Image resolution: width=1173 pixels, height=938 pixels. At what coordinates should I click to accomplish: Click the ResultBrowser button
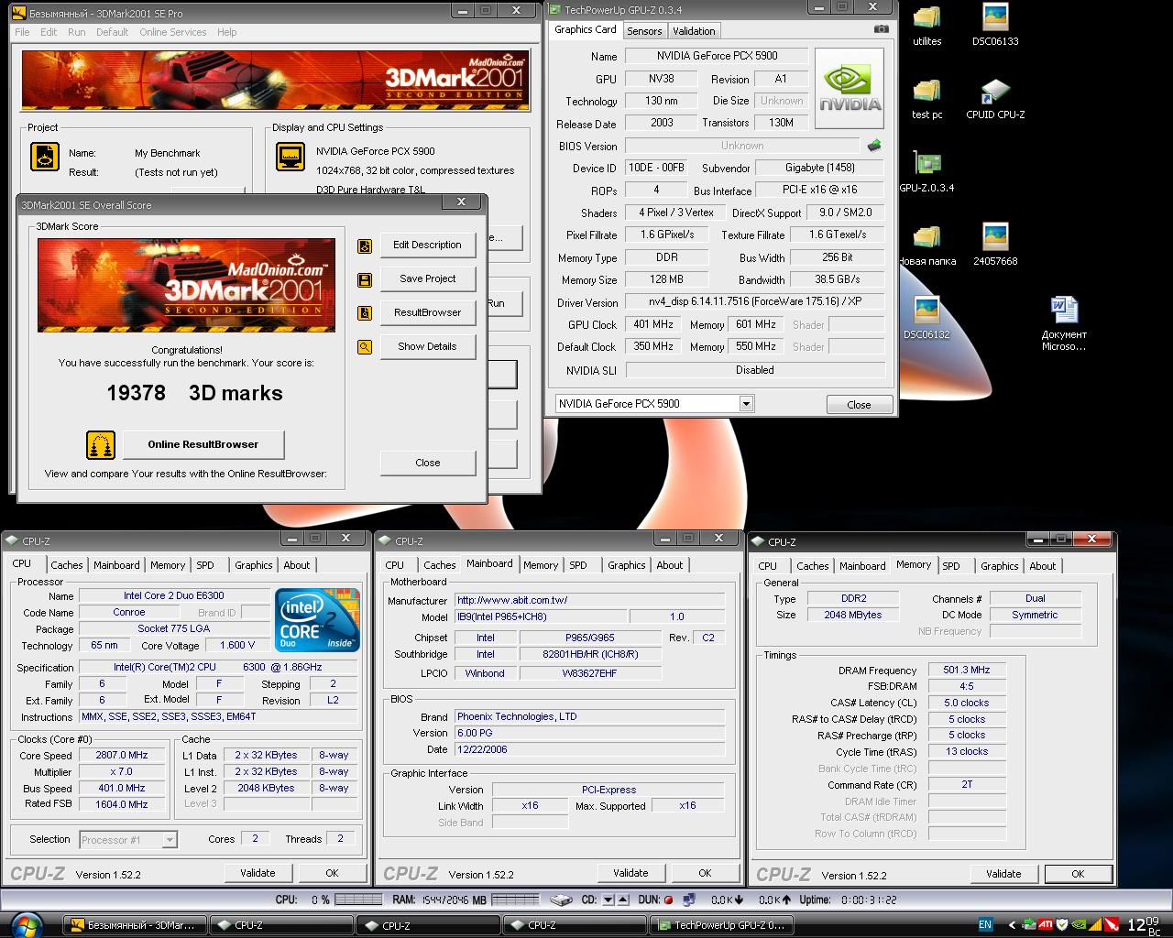click(x=427, y=313)
